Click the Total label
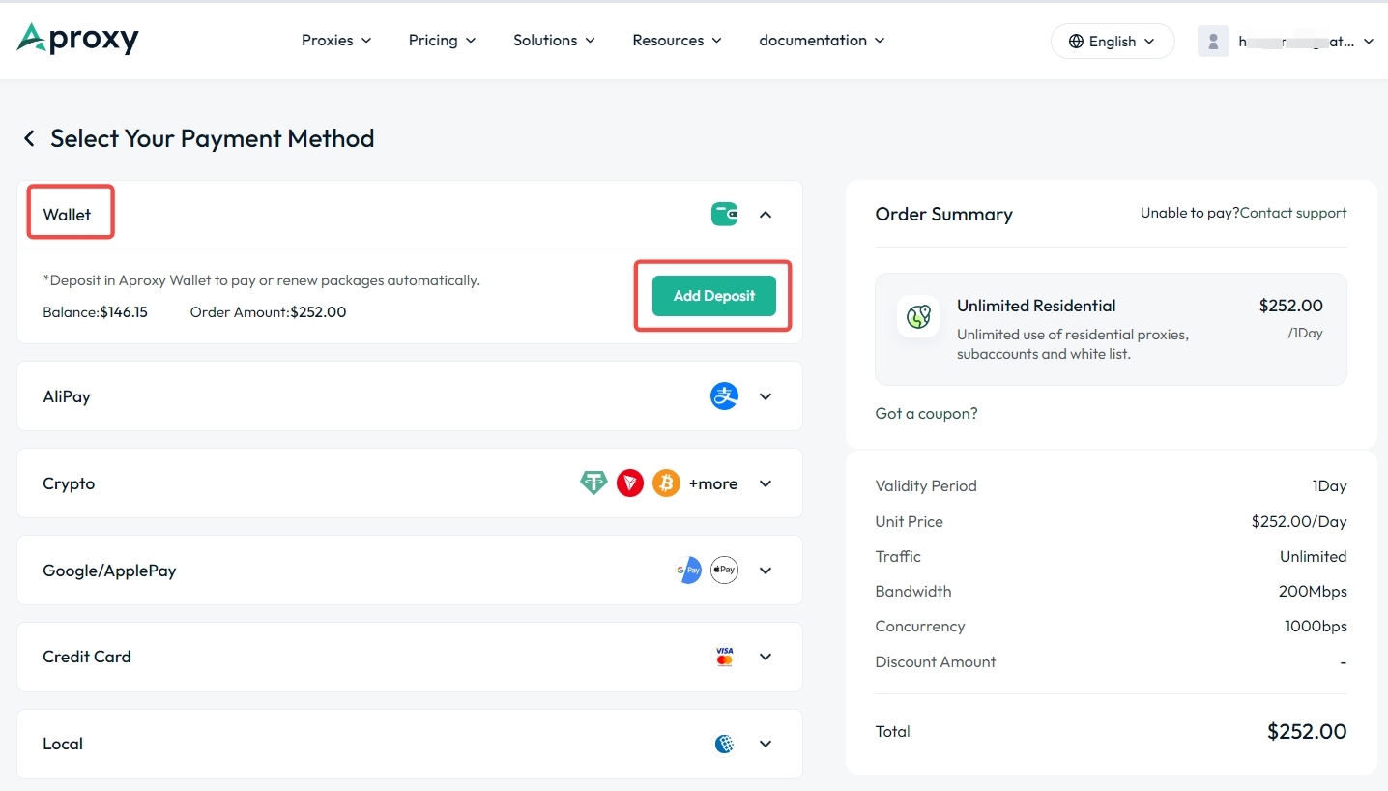 [892, 731]
